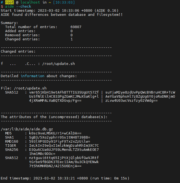The width and height of the screenshot is (180, 183).
Task: Click the [10:33:03] prompt timestamp
Action: (64, 2)
